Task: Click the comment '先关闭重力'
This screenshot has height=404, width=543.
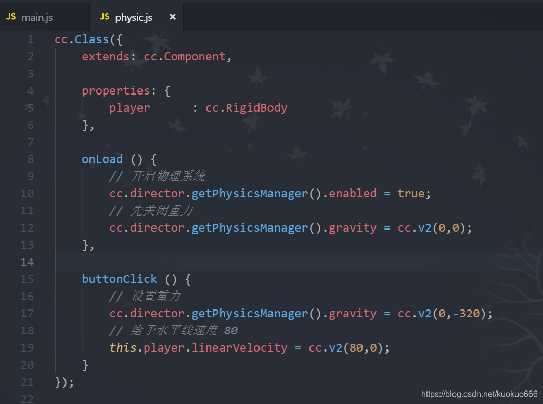Action: click(x=162, y=211)
